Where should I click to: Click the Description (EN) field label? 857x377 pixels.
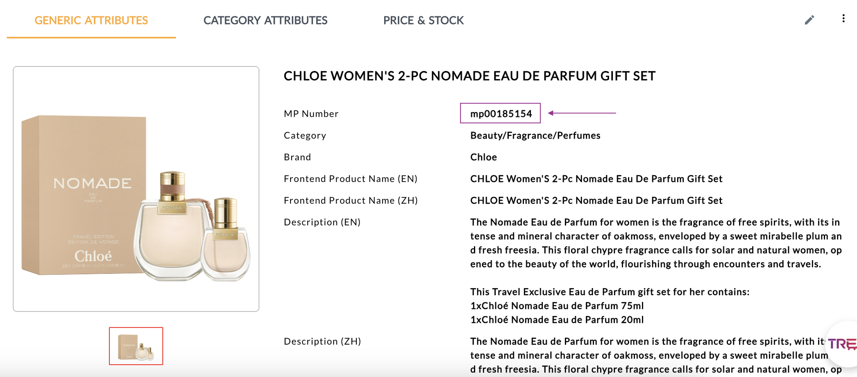point(322,222)
